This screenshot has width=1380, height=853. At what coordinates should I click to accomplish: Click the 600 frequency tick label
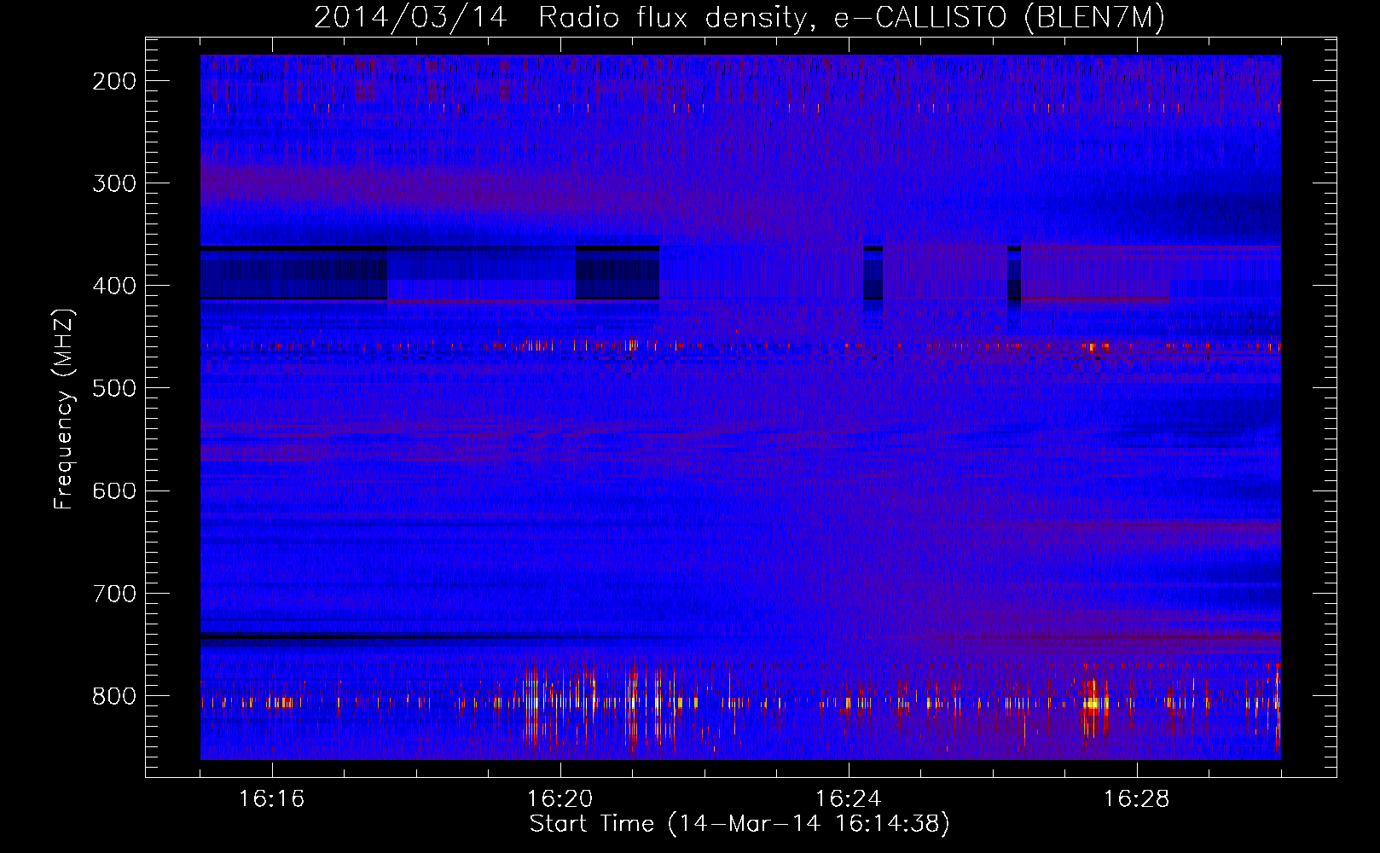point(113,490)
